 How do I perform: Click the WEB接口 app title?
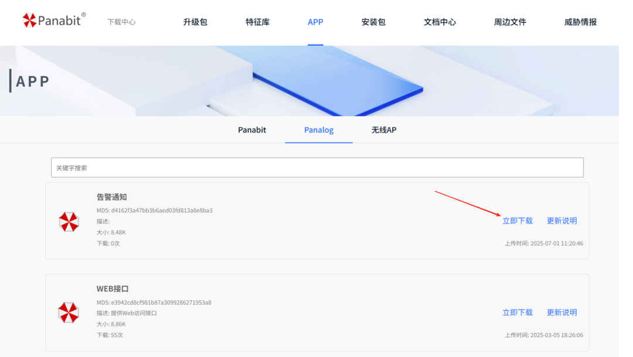[113, 289]
